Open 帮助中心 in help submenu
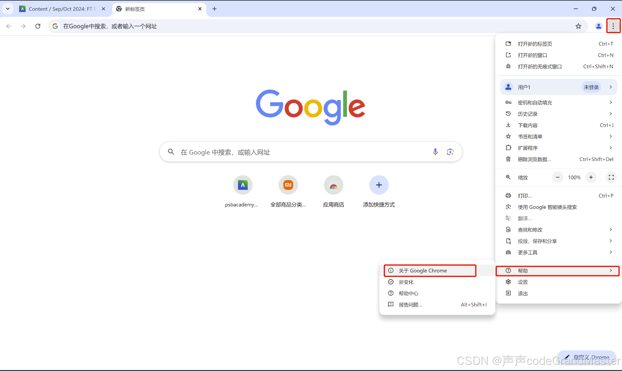This screenshot has width=622, height=371. pyautogui.click(x=437, y=293)
